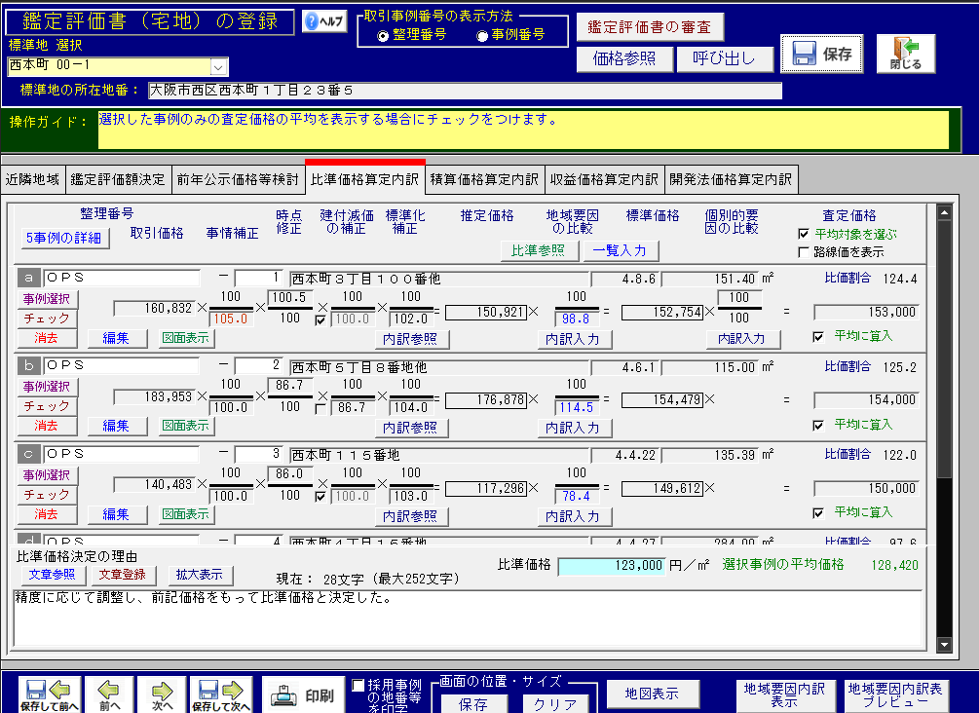Toggle 路線価を表示 checkbox
Image resolution: width=979 pixels, height=713 pixels.
(x=804, y=252)
